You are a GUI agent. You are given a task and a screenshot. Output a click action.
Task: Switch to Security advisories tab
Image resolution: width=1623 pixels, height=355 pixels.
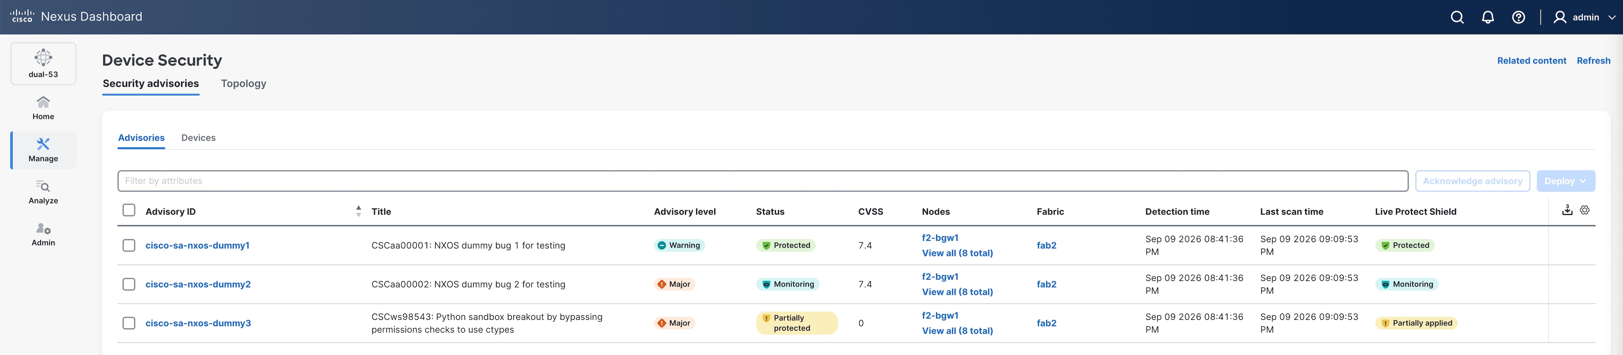click(x=151, y=84)
